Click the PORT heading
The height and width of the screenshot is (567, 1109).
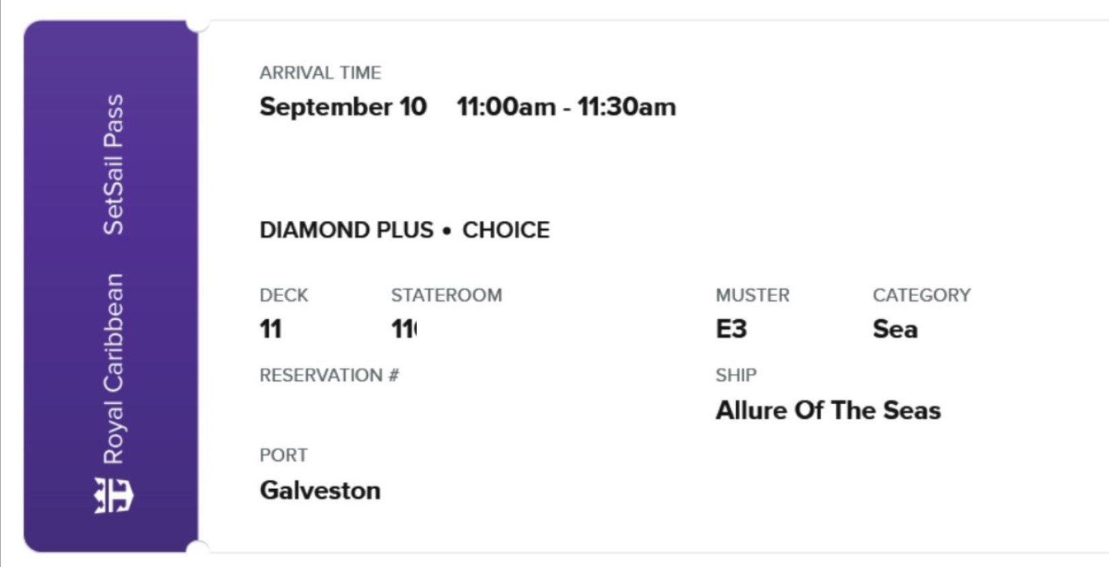tap(283, 455)
